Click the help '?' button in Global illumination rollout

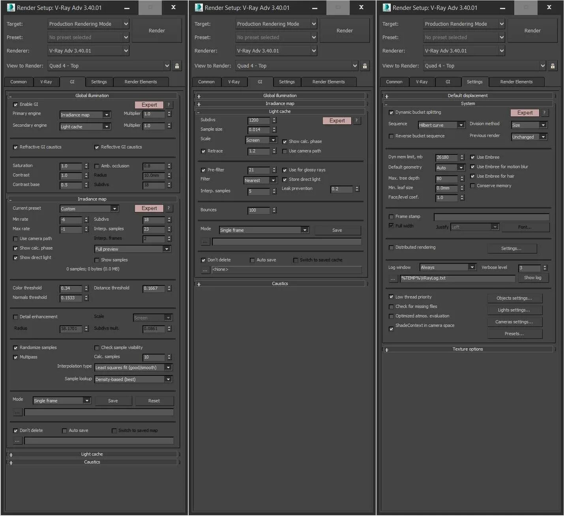tap(169, 105)
